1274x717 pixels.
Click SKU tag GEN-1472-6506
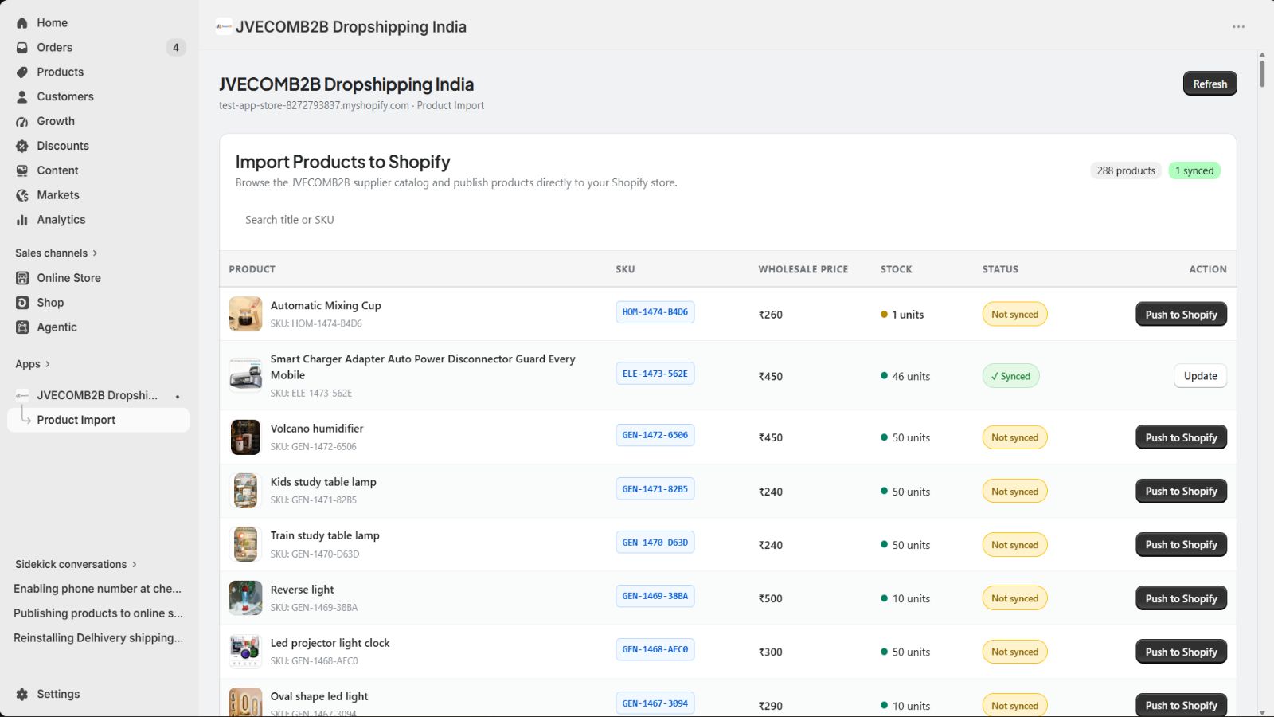tap(655, 435)
